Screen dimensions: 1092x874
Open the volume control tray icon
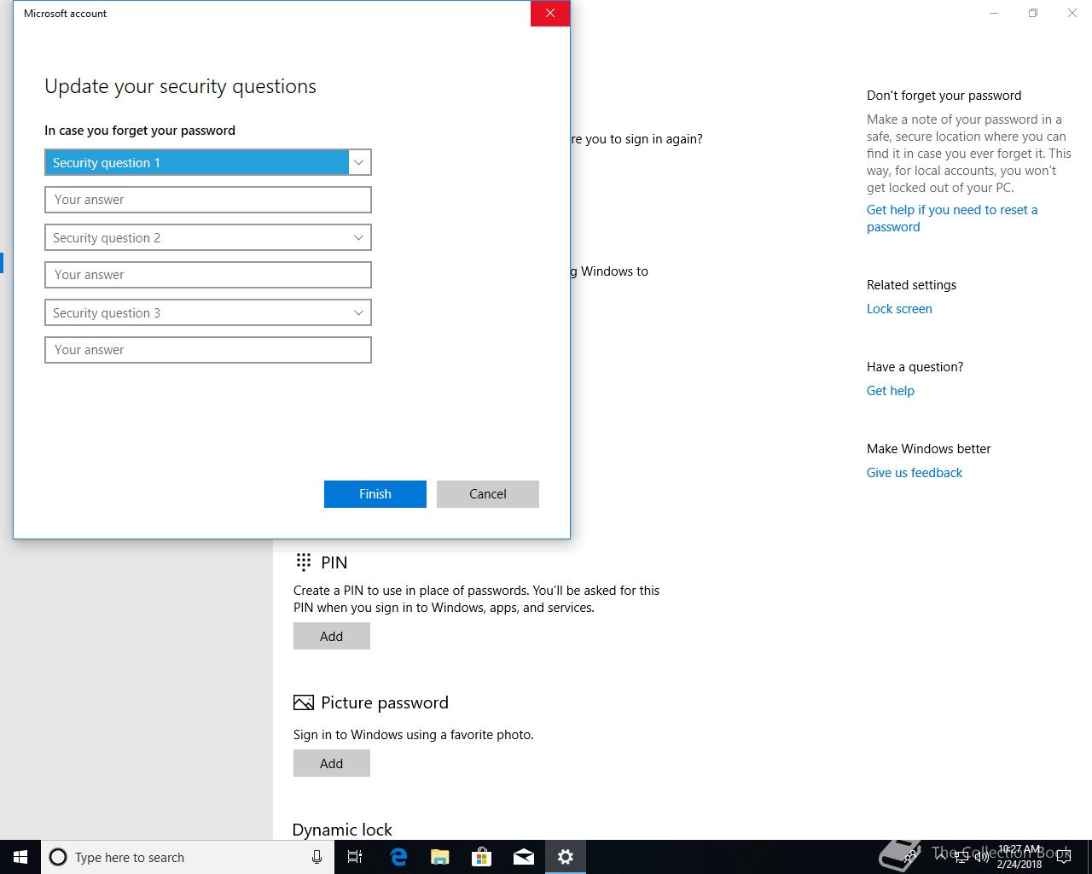pyautogui.click(x=981, y=857)
